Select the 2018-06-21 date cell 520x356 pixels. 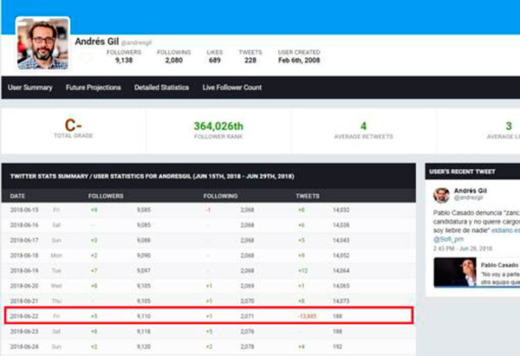pyautogui.click(x=24, y=301)
